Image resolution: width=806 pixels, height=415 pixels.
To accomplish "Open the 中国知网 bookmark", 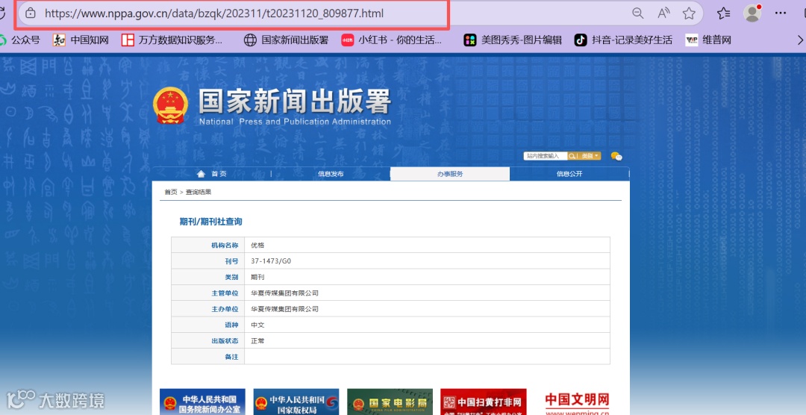I will coord(81,40).
